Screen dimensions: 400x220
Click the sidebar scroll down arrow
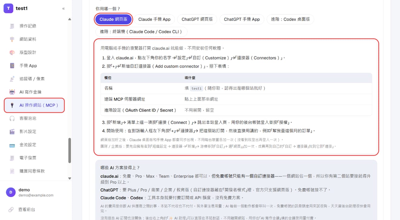click(x=70, y=178)
